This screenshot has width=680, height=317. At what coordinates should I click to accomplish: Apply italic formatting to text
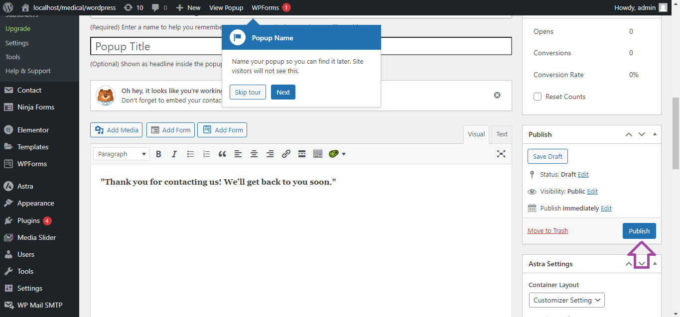coord(174,154)
